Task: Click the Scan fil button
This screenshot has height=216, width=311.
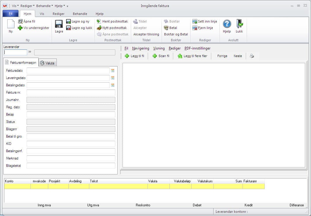Action: pos(161,56)
